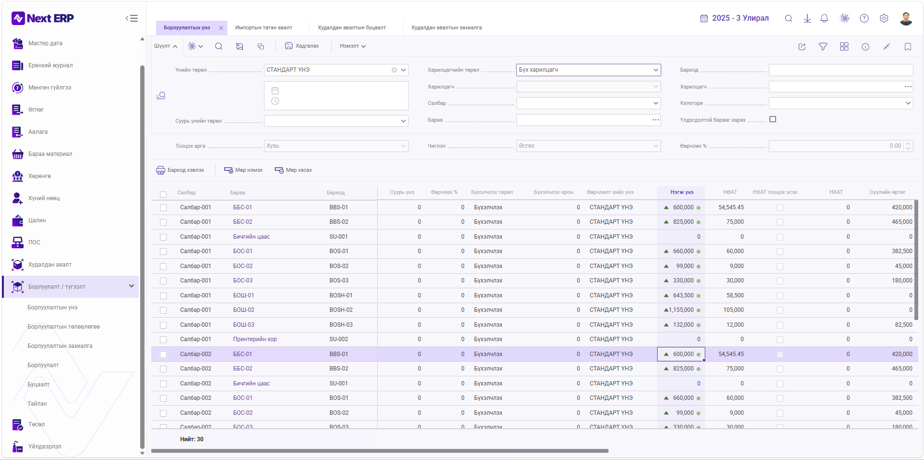Collapse the sidebar menu icon
This screenshot has width=924, height=460.
pos(132,18)
